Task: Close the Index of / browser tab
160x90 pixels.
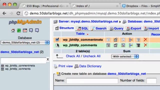Action: point(117,6)
